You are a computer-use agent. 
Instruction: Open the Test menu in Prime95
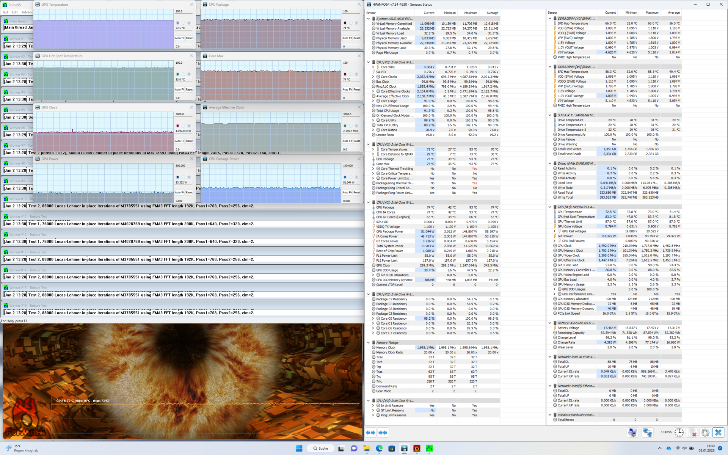5,12
